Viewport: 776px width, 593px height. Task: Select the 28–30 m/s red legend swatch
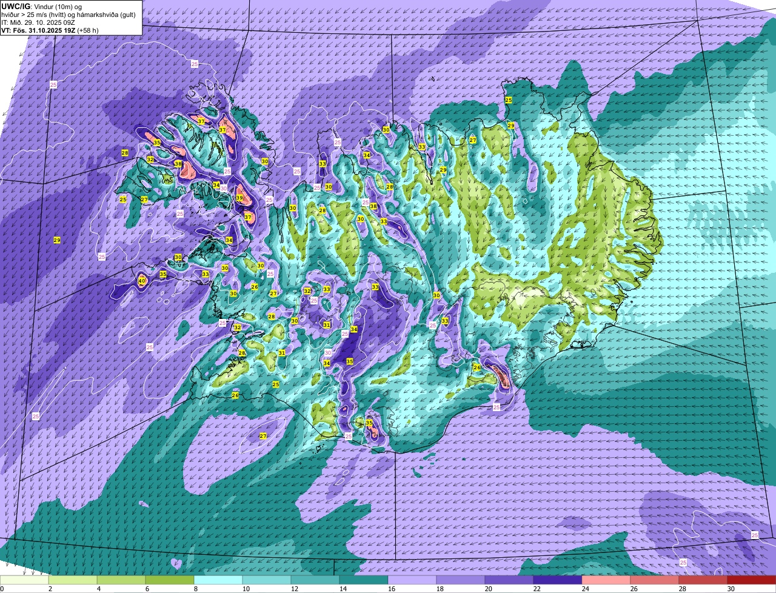point(703,580)
